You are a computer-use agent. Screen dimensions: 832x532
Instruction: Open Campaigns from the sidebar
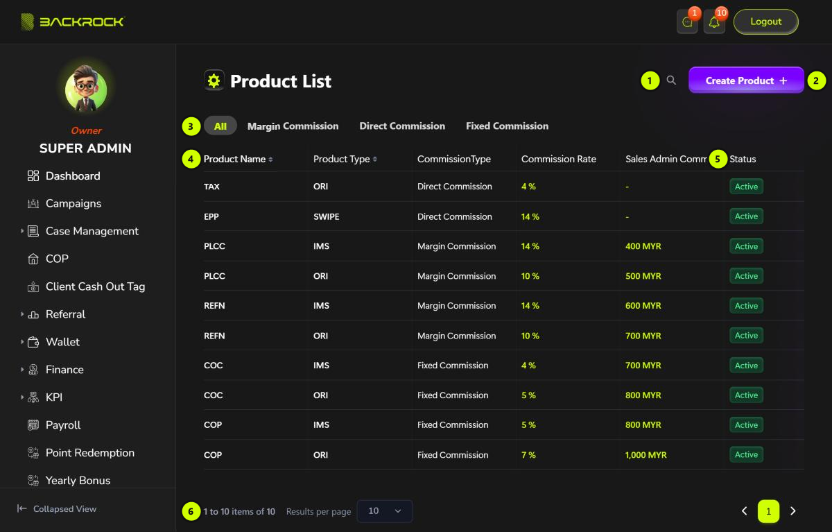[x=73, y=204]
